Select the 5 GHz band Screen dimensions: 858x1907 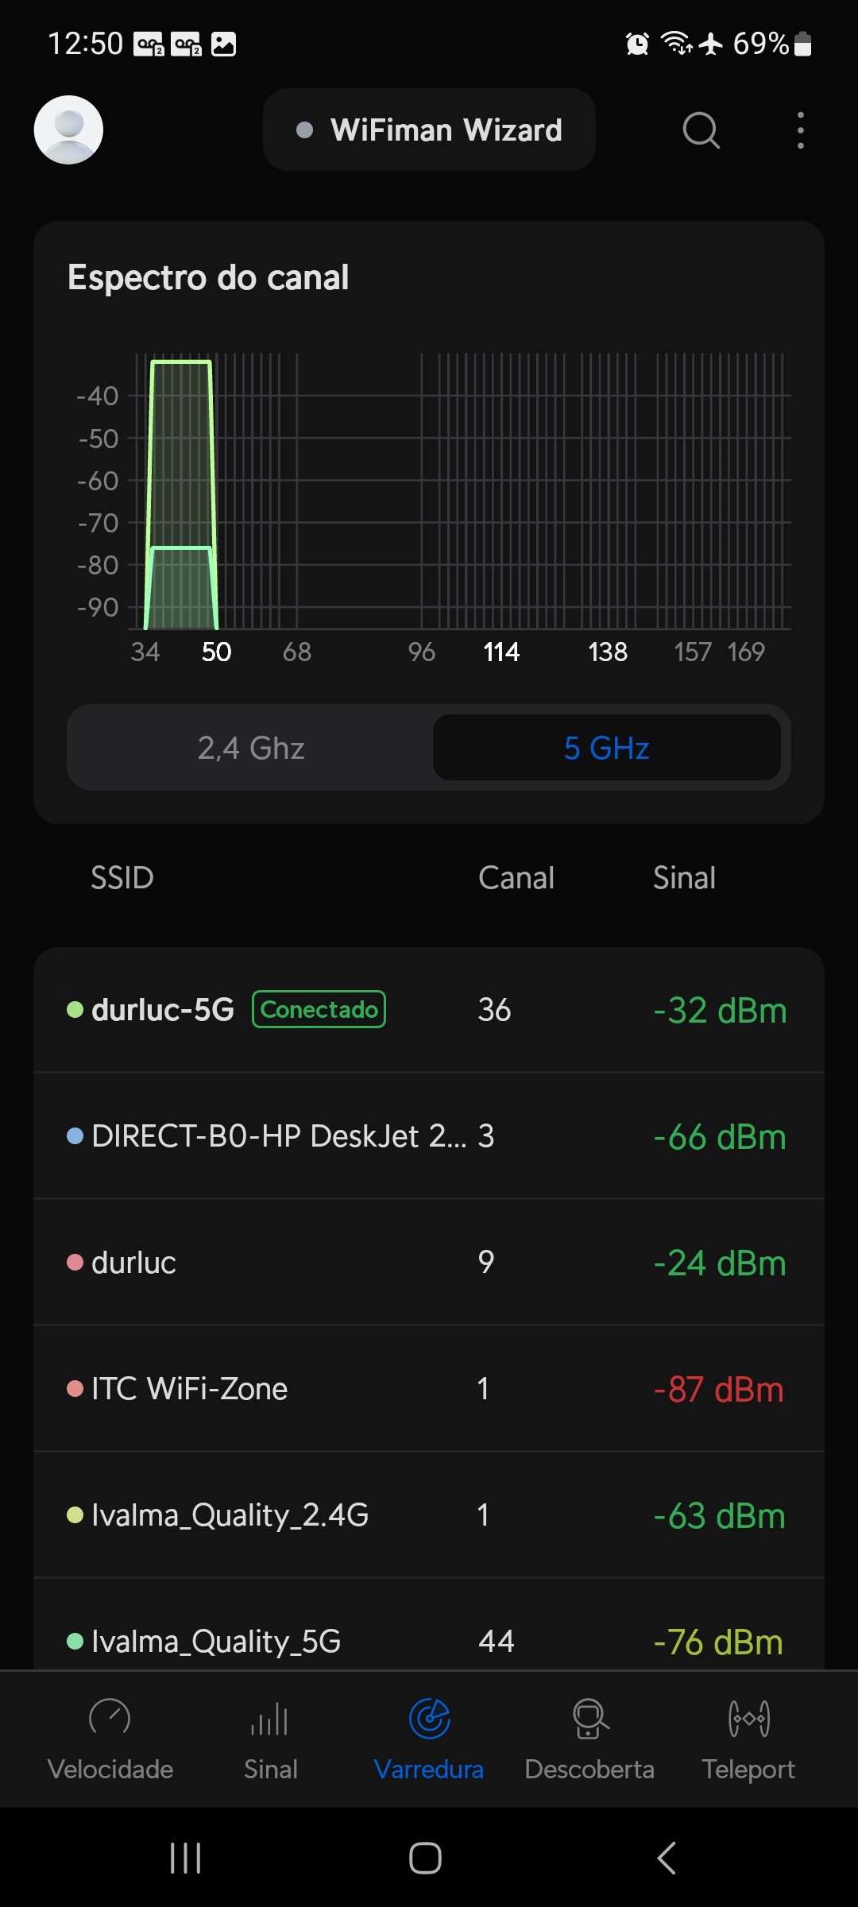point(606,748)
